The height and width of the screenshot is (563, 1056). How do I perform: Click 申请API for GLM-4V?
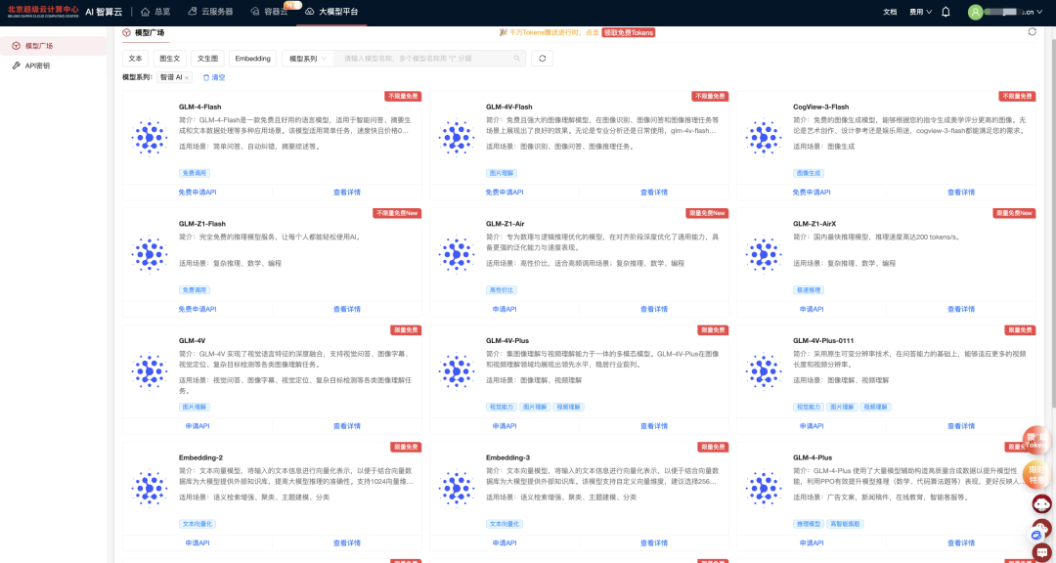(198, 426)
